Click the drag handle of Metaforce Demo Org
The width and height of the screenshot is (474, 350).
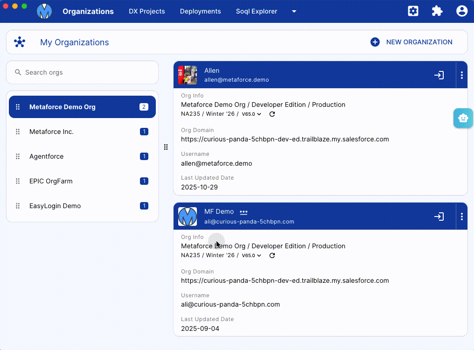(18, 107)
